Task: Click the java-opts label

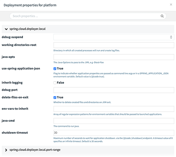Action: click(8, 57)
